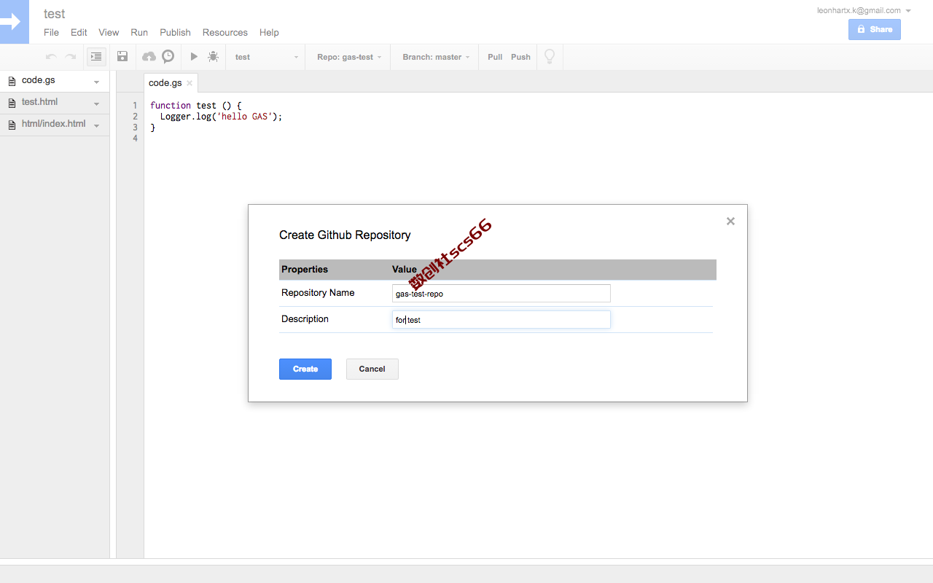Expand html/index.html file options arrow
933x583 pixels.
coord(97,125)
